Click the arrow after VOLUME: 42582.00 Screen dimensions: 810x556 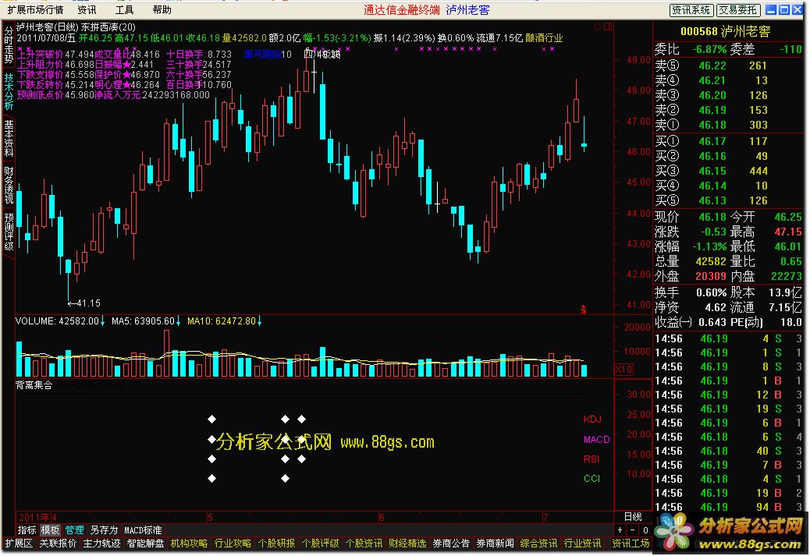[102, 321]
